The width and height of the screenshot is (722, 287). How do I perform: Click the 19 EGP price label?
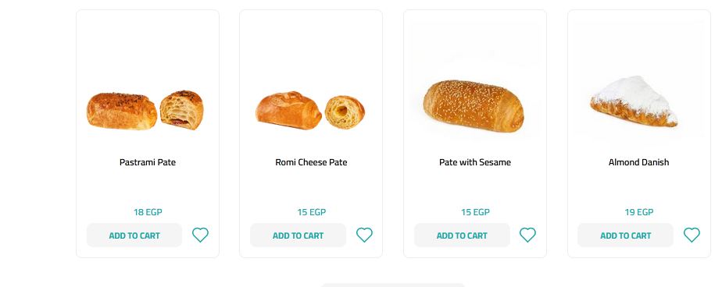click(638, 212)
